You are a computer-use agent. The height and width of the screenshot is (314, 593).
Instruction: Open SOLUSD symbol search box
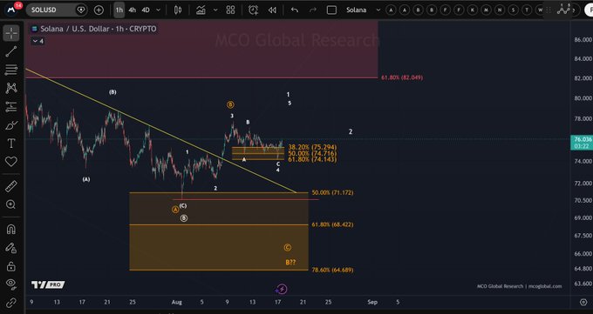pos(57,10)
